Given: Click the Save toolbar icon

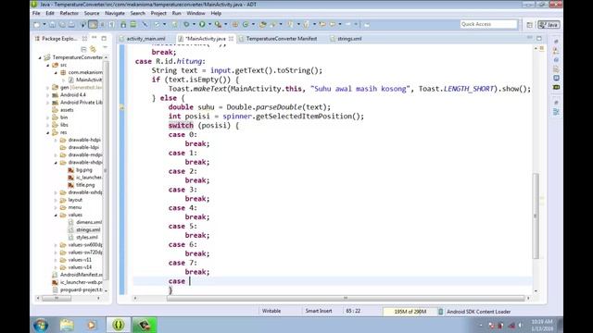Looking at the screenshot, I should tap(53, 25).
